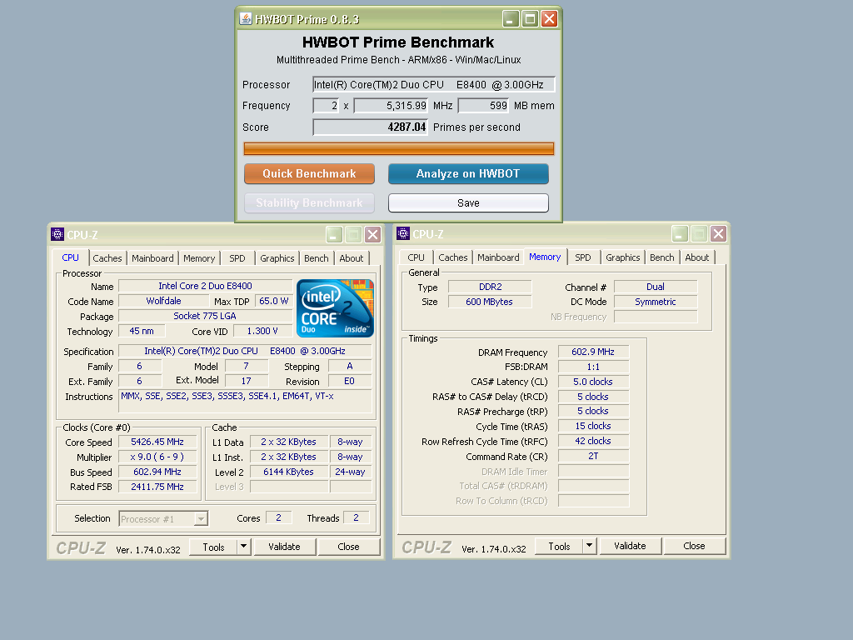
Task: Switch to Mainboard tab in left CPU-Z
Action: click(153, 258)
